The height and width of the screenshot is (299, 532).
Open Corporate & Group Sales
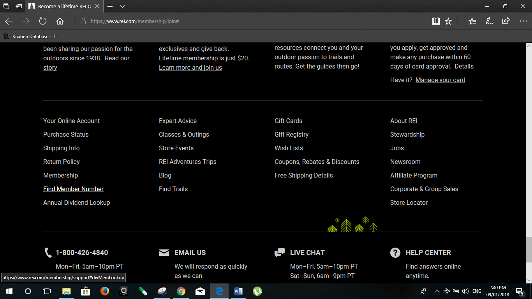click(x=424, y=189)
